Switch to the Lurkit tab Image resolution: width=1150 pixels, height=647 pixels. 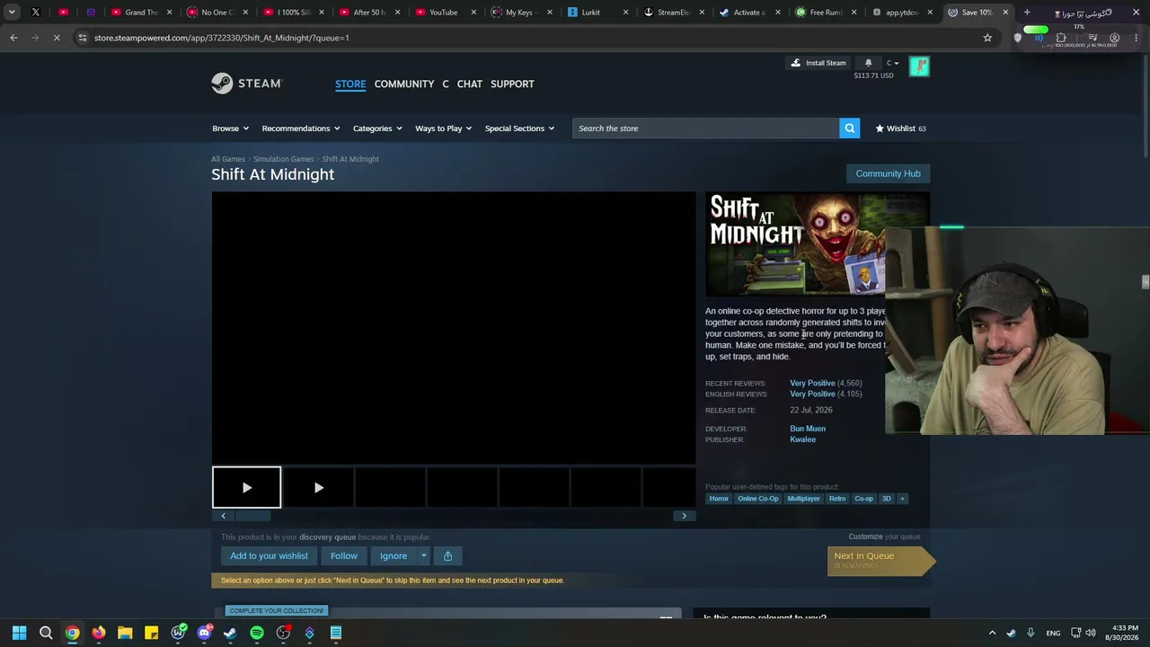[597, 13]
